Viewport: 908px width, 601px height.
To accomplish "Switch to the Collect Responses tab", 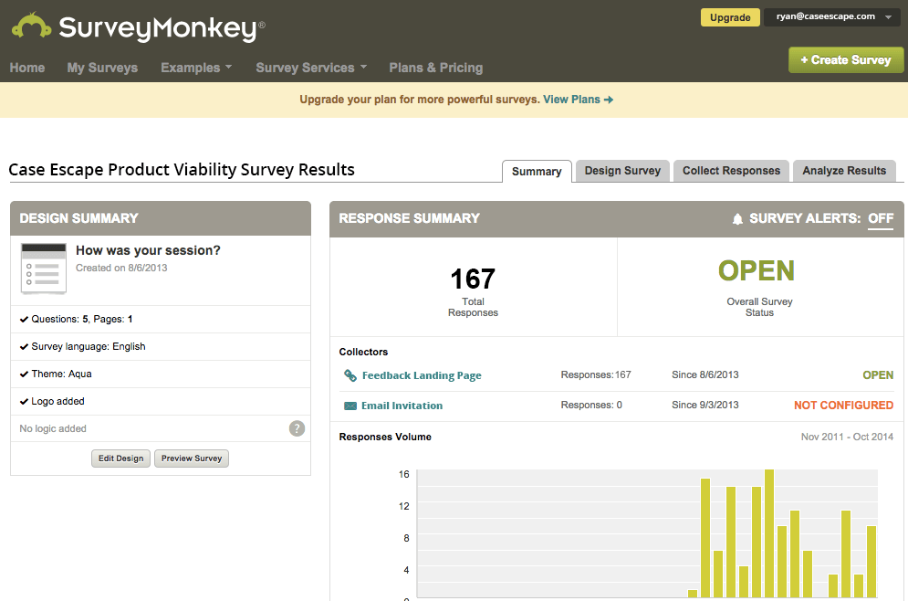I will (x=731, y=171).
